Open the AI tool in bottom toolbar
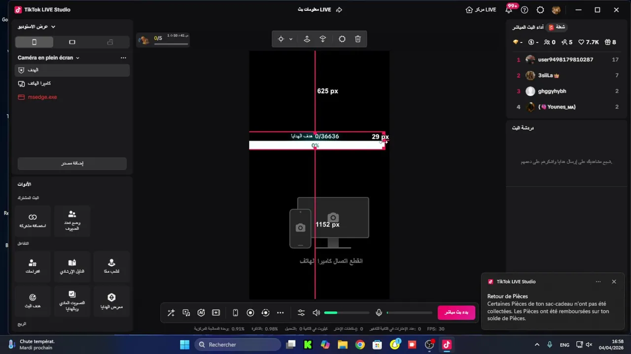 pyautogui.click(x=201, y=313)
